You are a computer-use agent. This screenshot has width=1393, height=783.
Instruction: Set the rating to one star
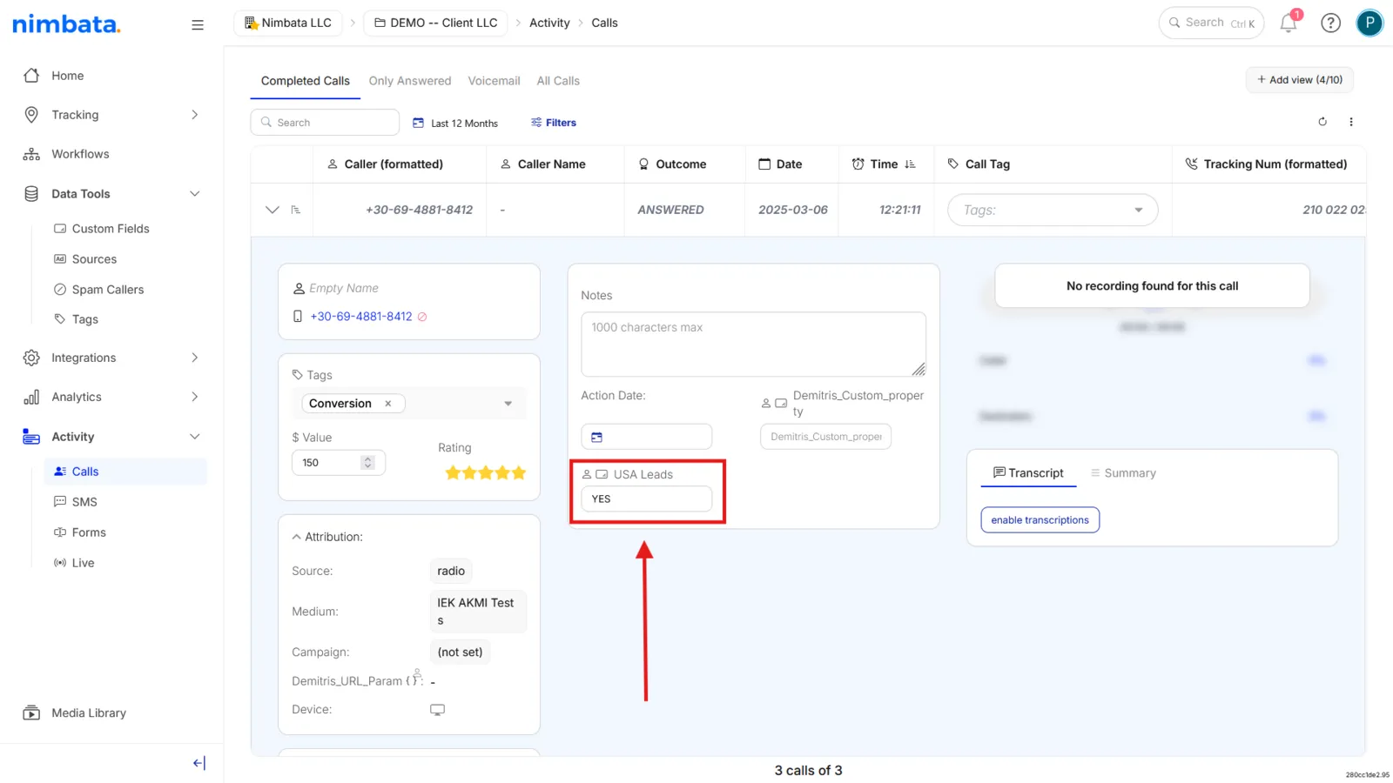453,473
